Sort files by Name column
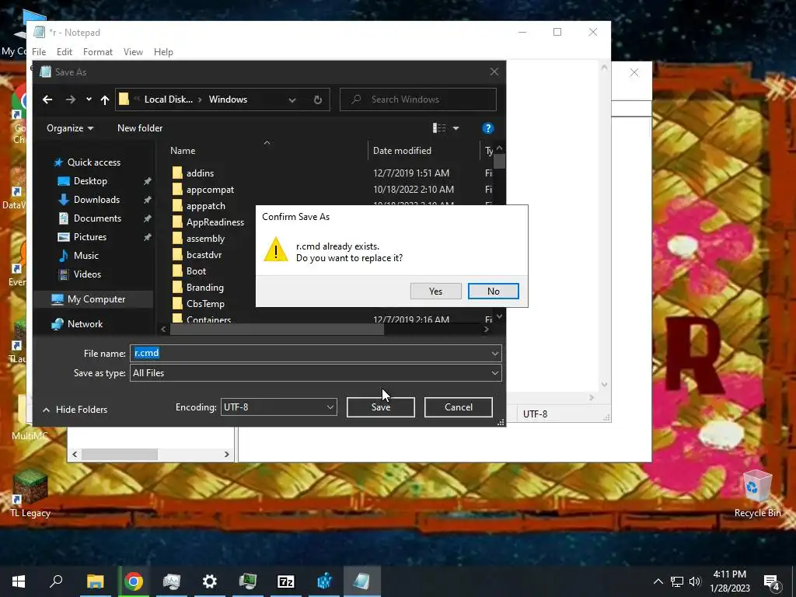 pos(183,151)
